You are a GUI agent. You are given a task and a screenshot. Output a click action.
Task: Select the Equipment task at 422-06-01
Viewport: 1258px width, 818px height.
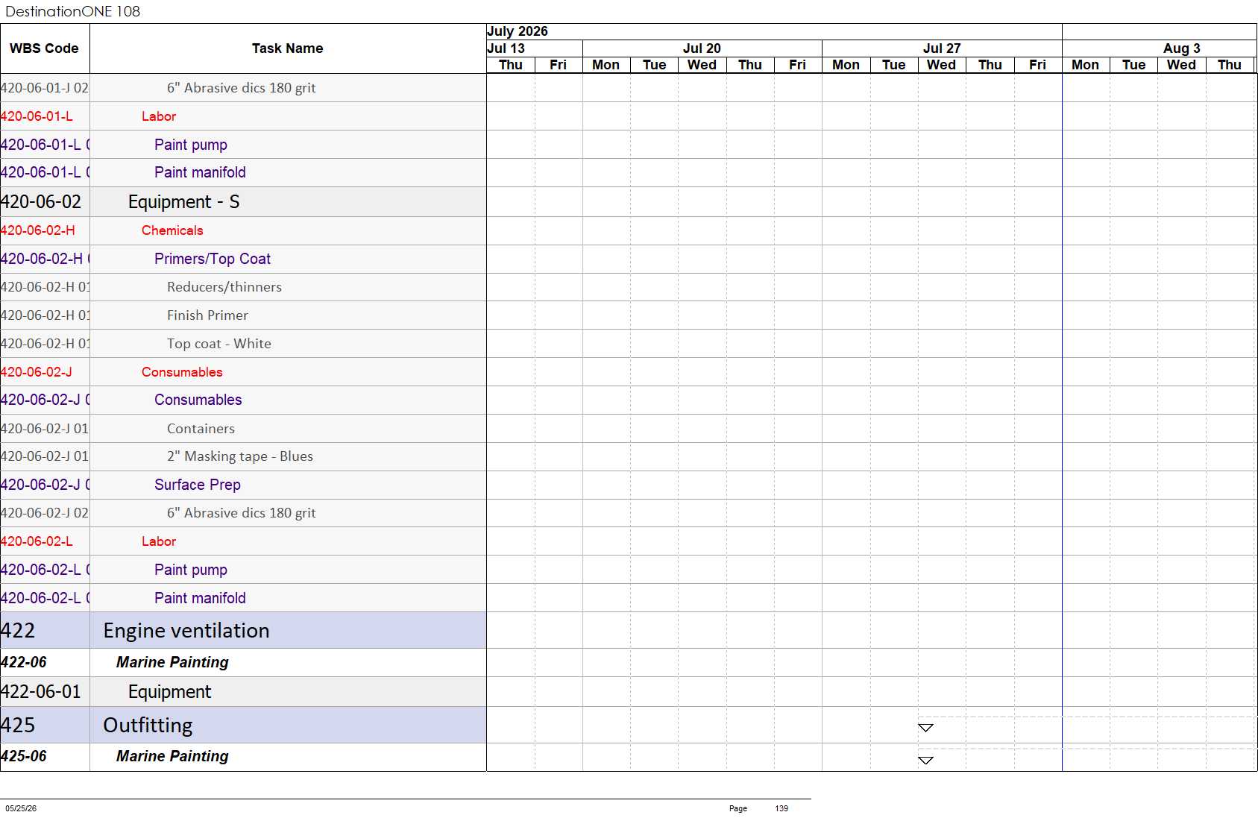point(169,692)
